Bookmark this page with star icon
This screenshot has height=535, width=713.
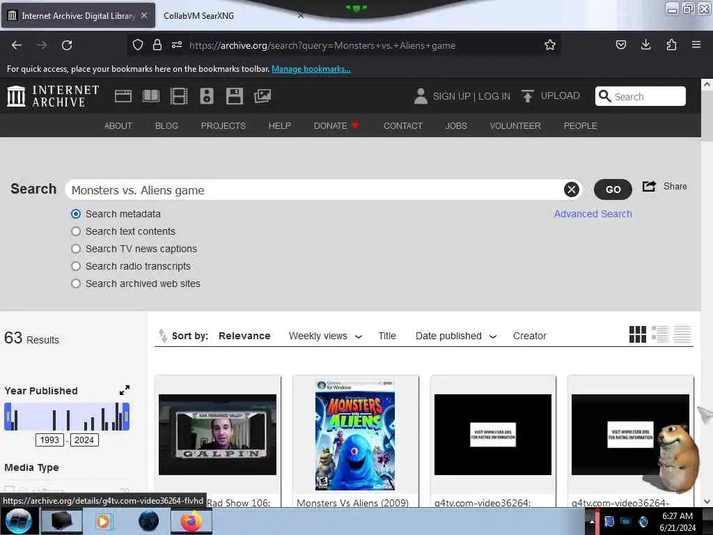(550, 45)
